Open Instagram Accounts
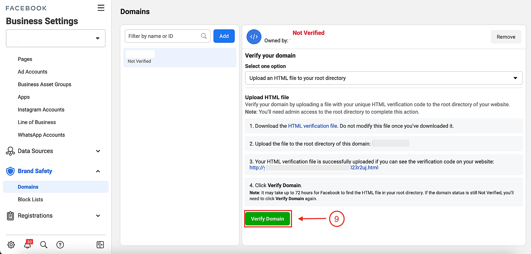 [41, 110]
